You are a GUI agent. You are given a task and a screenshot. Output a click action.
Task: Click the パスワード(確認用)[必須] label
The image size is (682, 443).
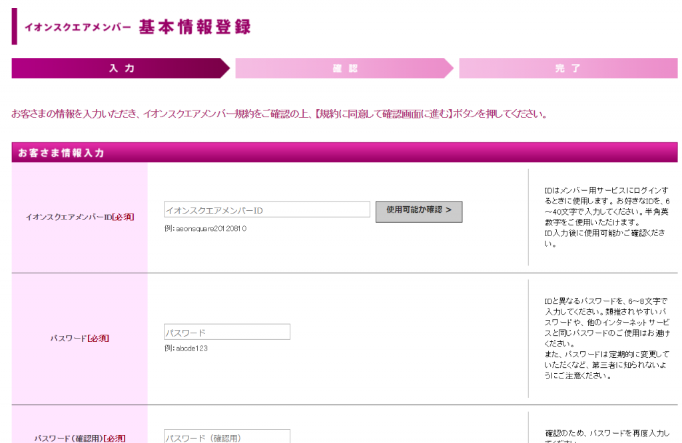click(80, 438)
